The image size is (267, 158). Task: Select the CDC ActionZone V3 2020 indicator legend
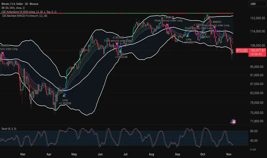tap(29, 11)
